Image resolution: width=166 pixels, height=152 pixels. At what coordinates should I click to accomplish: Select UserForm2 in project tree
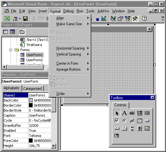point(35,60)
